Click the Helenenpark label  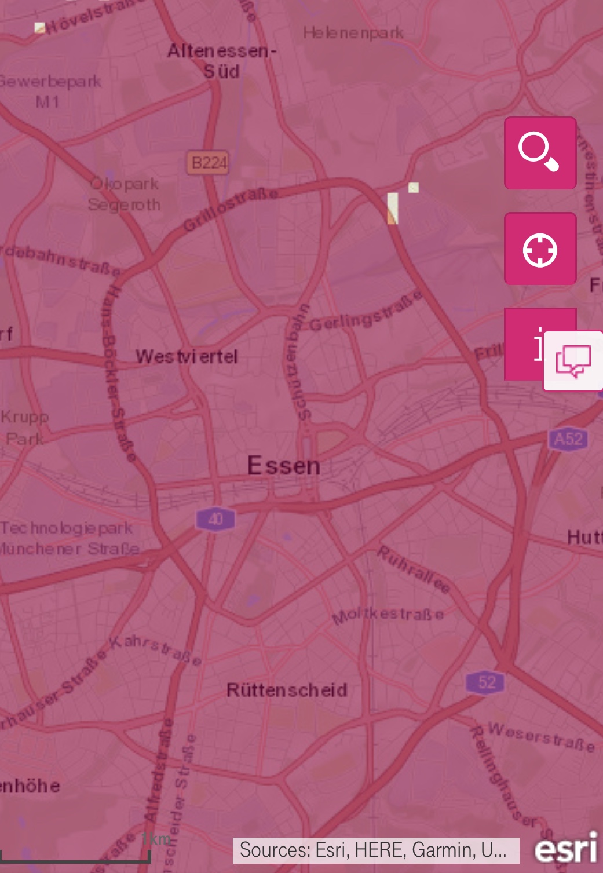pyautogui.click(x=353, y=33)
